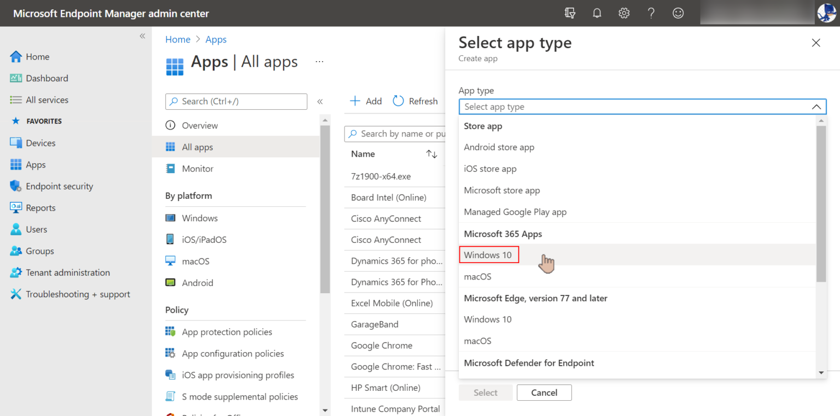Select the Users icon
Screen dimensions: 840x416
[15, 229]
